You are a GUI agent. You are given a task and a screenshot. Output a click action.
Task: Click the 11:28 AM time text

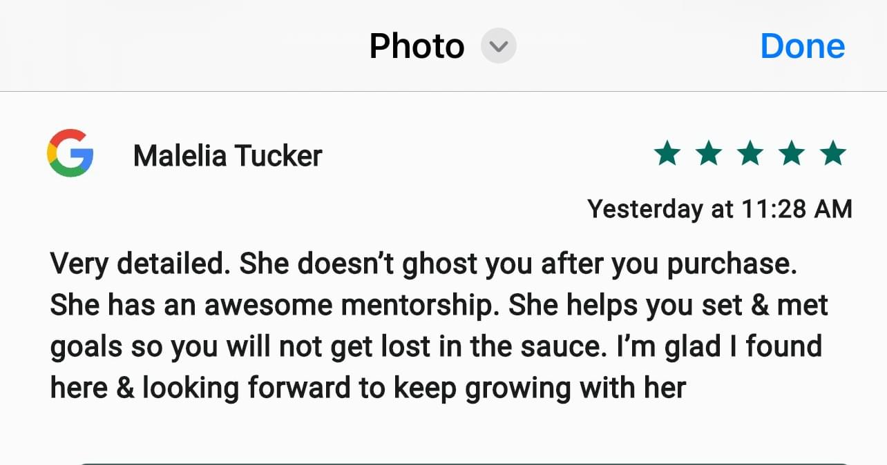tap(796, 208)
